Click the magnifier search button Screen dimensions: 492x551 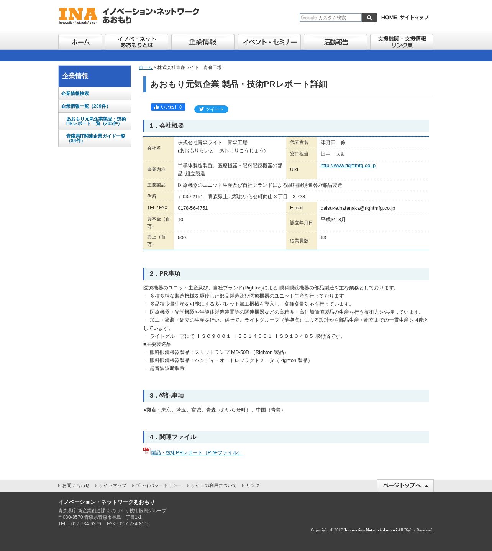pos(369,18)
